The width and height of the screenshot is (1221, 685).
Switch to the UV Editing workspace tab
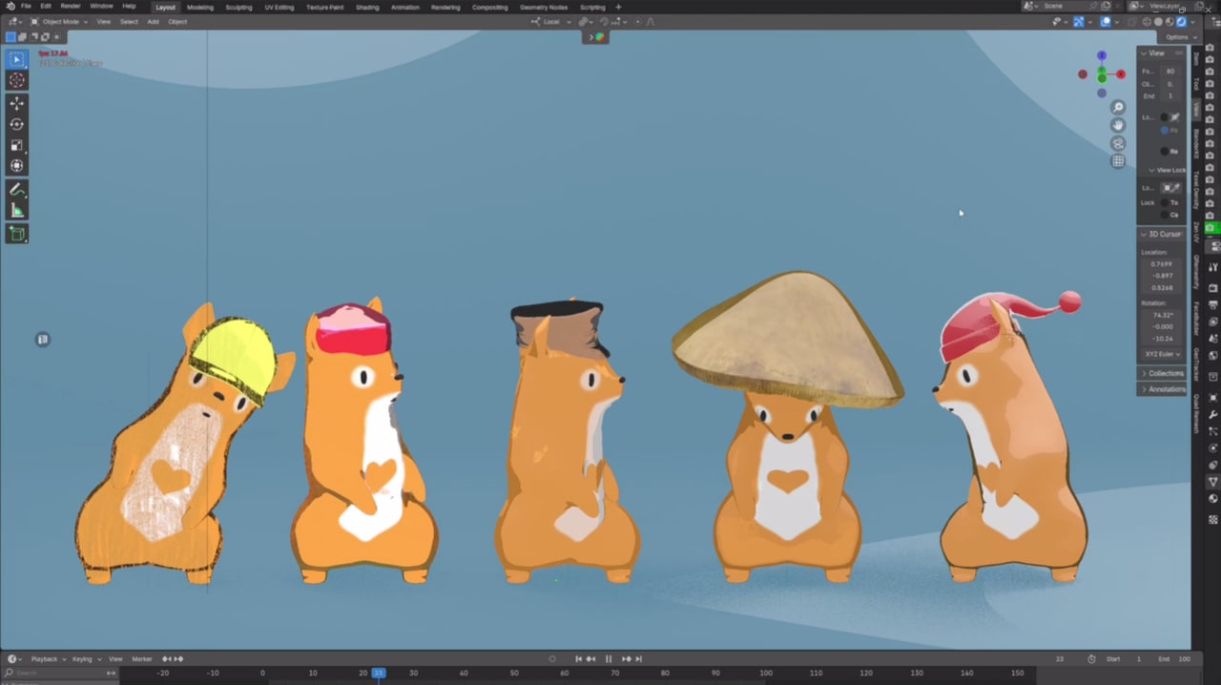click(x=279, y=7)
